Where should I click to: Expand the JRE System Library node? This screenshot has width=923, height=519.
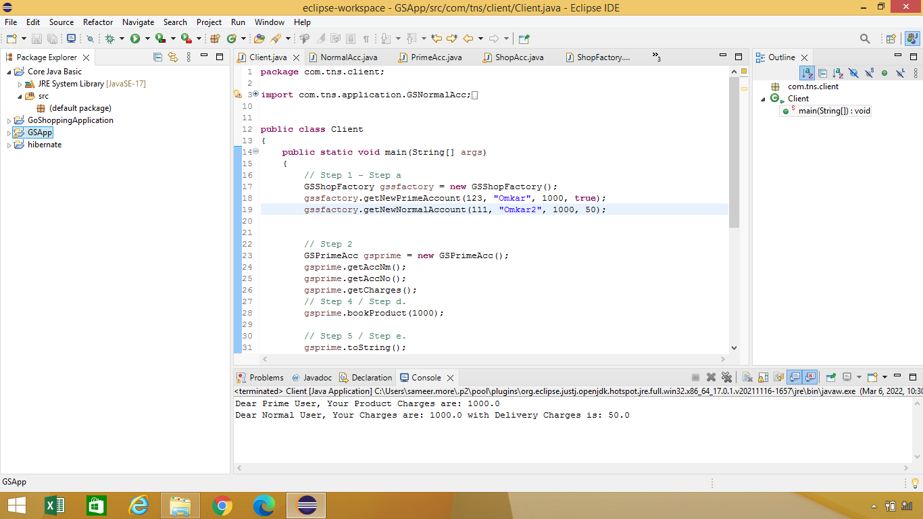[x=20, y=84]
